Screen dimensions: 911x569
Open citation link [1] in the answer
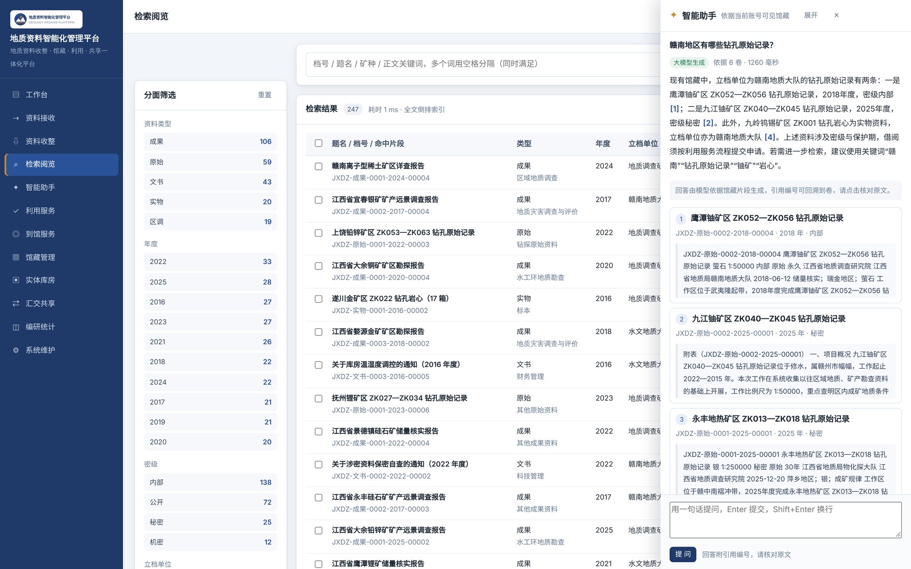(x=675, y=109)
